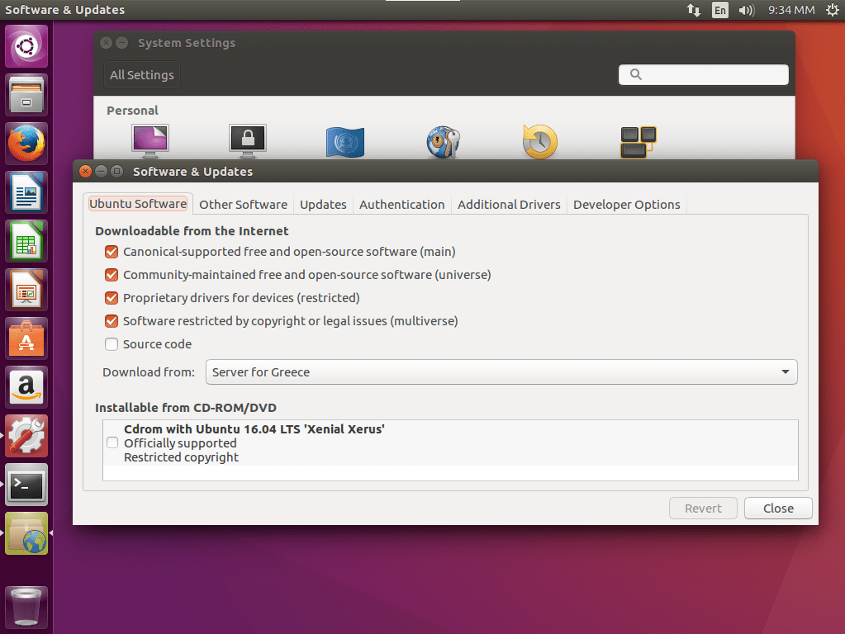This screenshot has width=845, height=634.
Task: Switch to the Other Software tab
Action: click(x=243, y=204)
